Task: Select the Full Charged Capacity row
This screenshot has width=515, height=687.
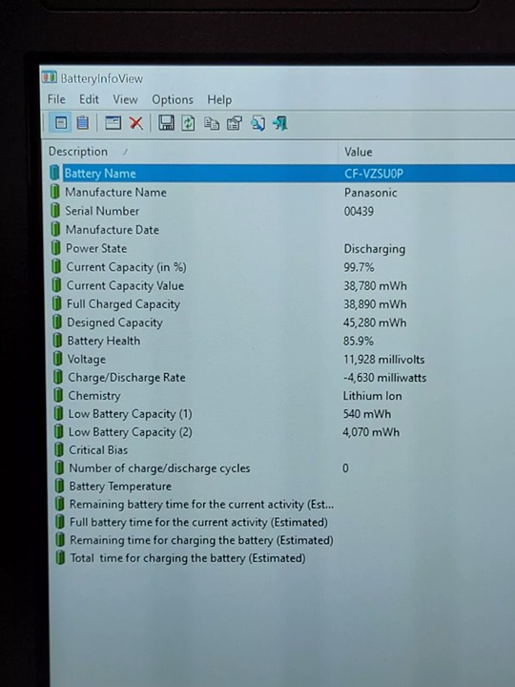Action: pos(282,304)
